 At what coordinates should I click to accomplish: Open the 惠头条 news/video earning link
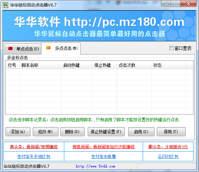click(x=34, y=147)
